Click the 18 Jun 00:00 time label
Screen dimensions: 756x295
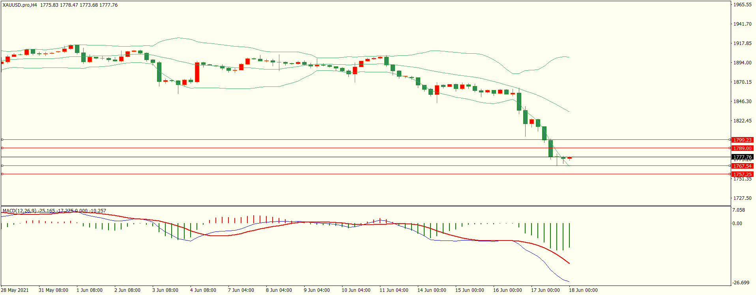pos(583,290)
